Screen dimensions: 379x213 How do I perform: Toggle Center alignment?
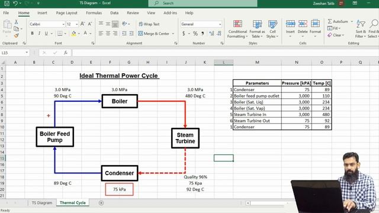[108, 33]
